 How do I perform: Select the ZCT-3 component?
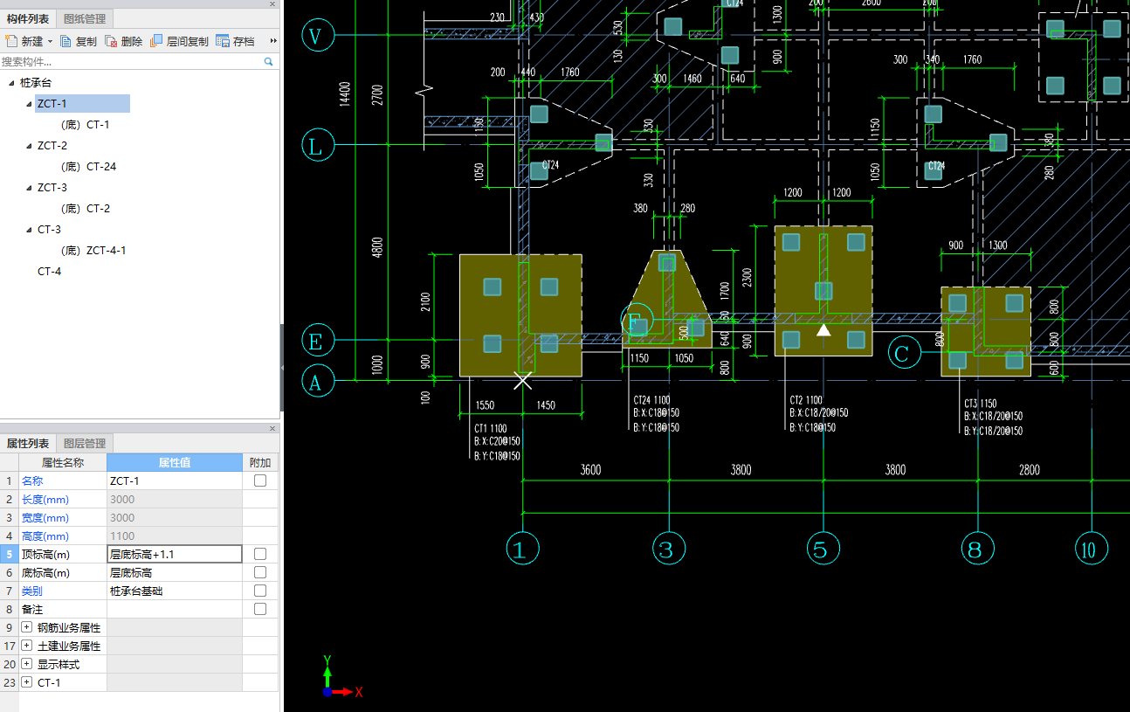tap(52, 188)
